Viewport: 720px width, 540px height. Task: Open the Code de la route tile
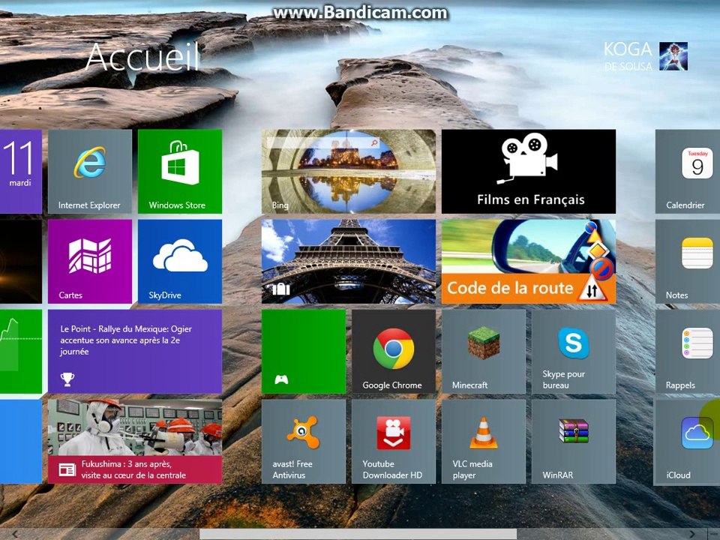[529, 261]
